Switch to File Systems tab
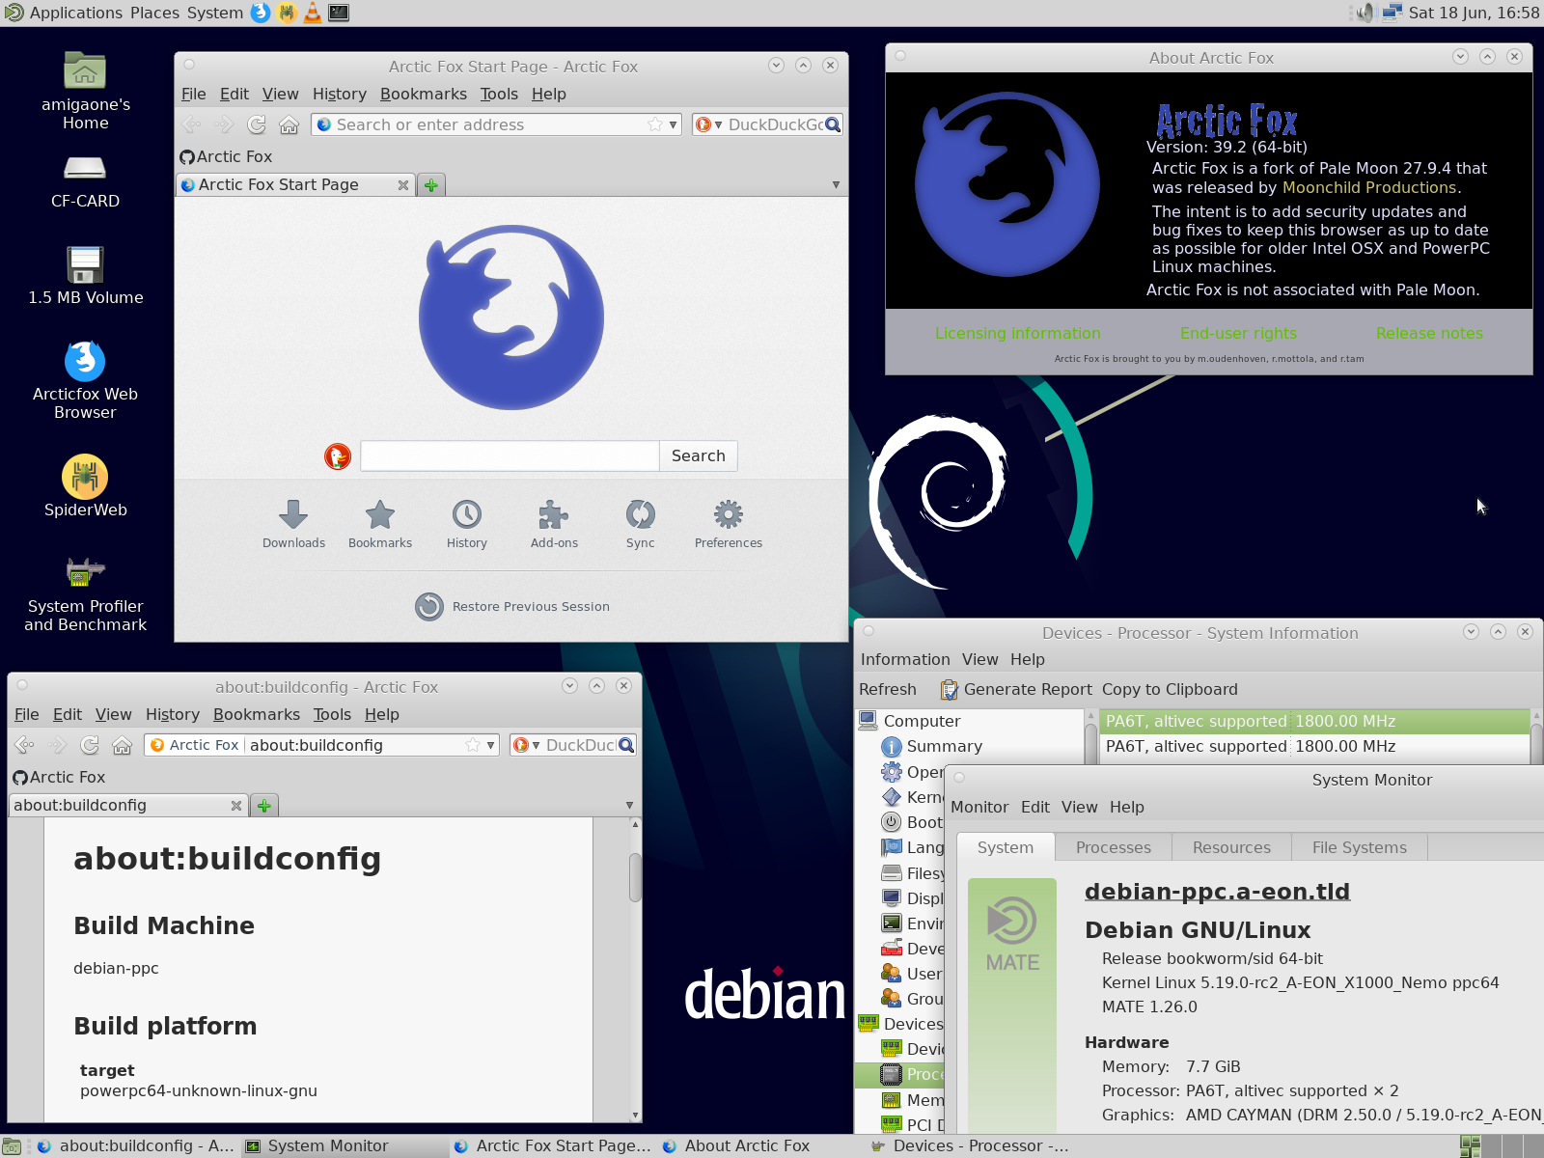This screenshot has width=1544, height=1158. click(x=1360, y=847)
